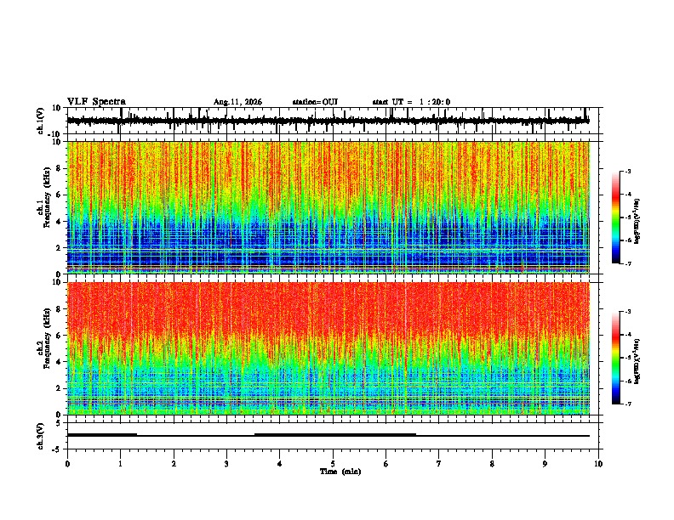The height and width of the screenshot is (520, 674).
Task: Click the Time (min) axis label
Action: tap(340, 472)
